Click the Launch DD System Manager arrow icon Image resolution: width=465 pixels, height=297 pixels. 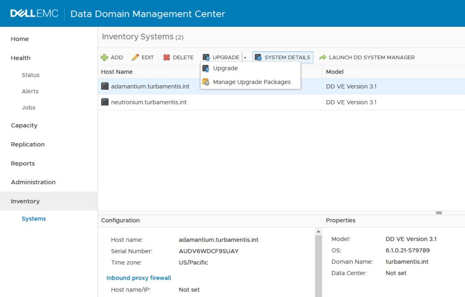[322, 57]
